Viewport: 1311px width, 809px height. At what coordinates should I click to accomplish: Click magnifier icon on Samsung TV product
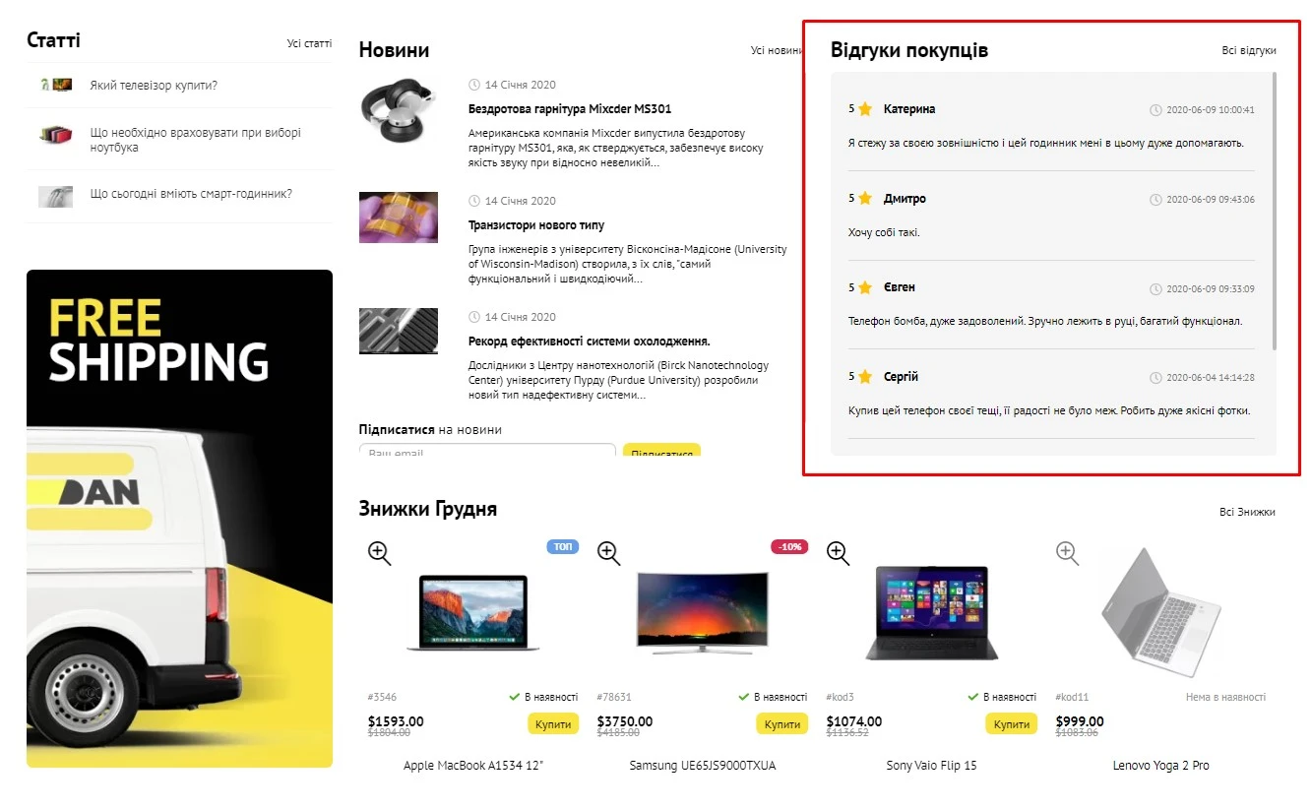pos(609,553)
